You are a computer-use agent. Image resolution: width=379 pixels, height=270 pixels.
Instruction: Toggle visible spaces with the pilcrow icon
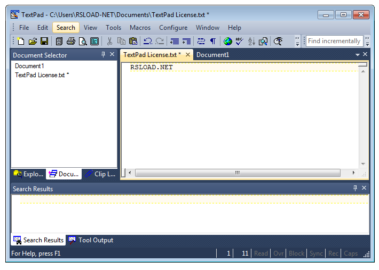tap(212, 41)
